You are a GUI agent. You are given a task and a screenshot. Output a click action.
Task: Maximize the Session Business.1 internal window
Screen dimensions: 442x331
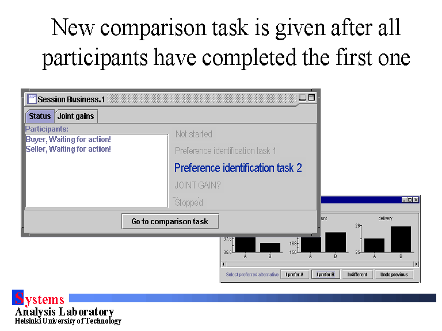tap(311, 98)
